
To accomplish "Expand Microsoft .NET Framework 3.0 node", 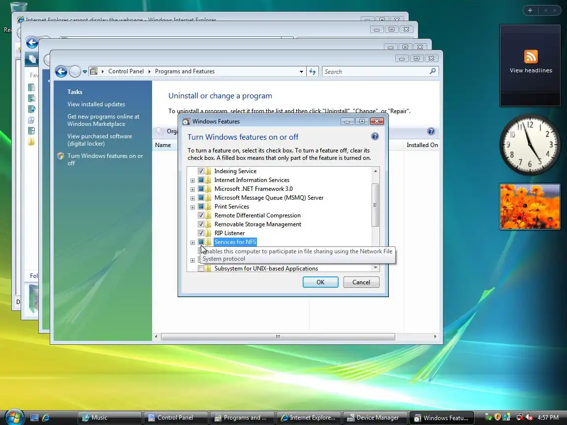I will point(192,189).
